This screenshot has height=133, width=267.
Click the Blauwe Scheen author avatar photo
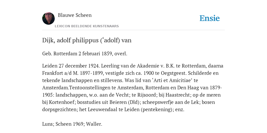[48, 18]
